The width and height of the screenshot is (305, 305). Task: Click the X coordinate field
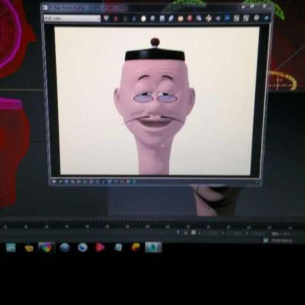[x=210, y=234]
